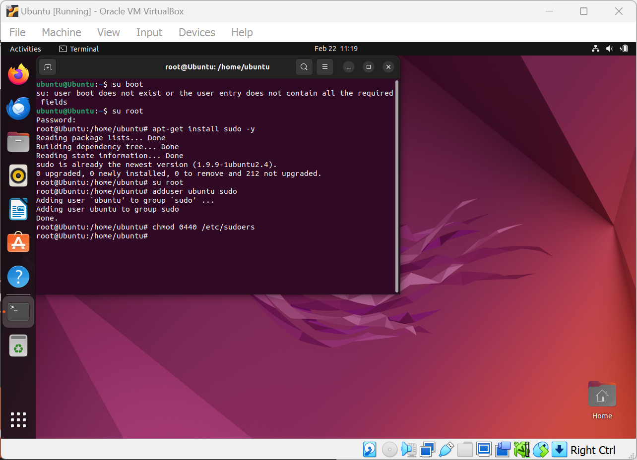The image size is (637, 460).
Task: Click the empty last terminal prompt line
Action: [92, 236]
